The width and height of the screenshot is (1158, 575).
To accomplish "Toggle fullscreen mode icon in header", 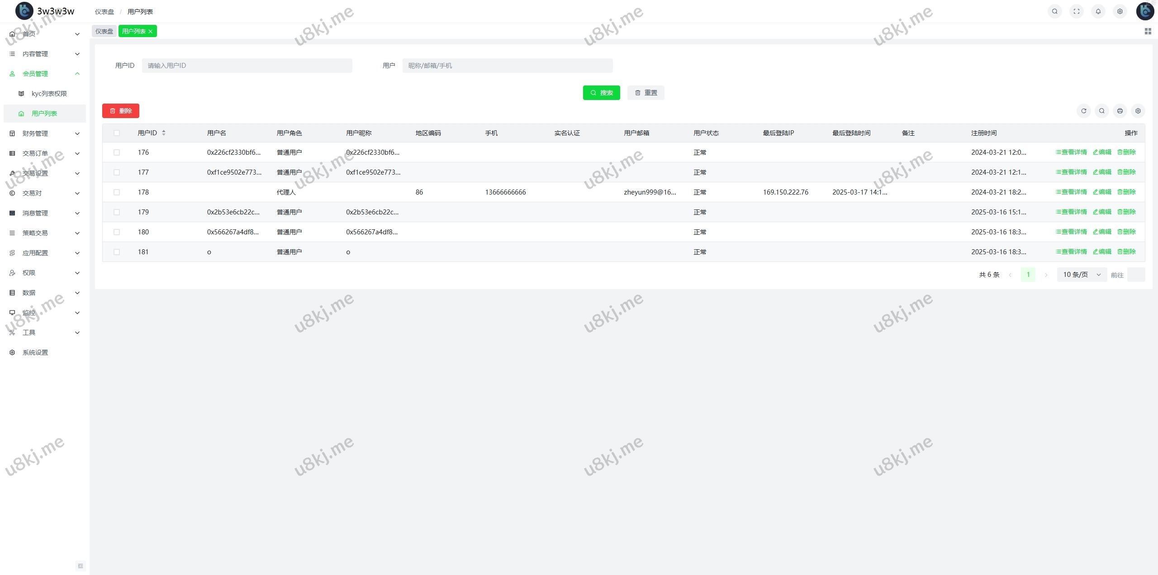I will (1076, 11).
